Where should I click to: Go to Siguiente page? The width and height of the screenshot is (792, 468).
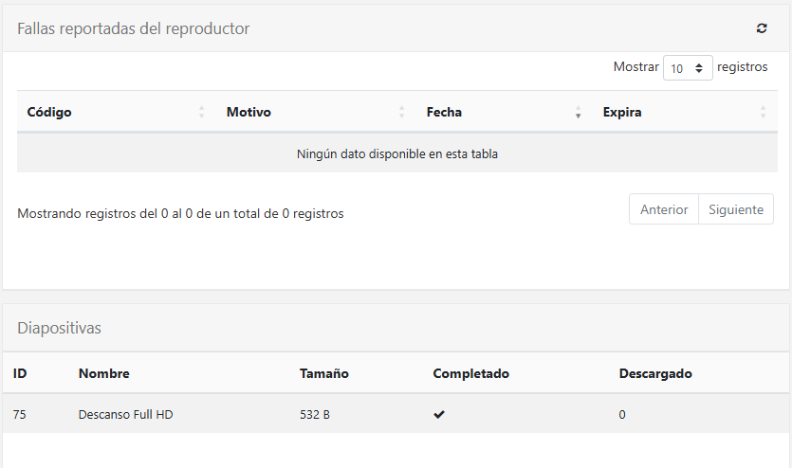click(x=736, y=209)
